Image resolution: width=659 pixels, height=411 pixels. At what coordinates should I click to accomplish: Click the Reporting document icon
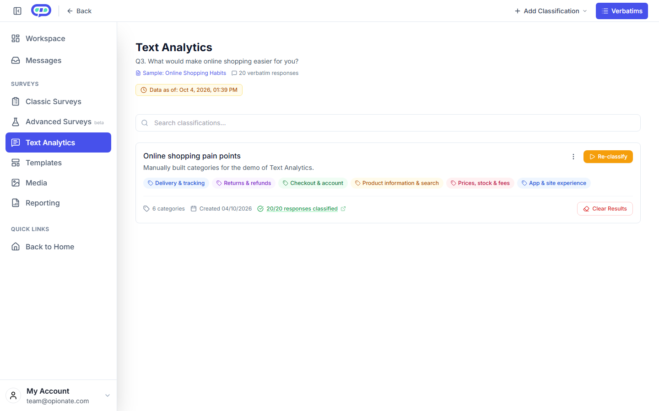[16, 203]
